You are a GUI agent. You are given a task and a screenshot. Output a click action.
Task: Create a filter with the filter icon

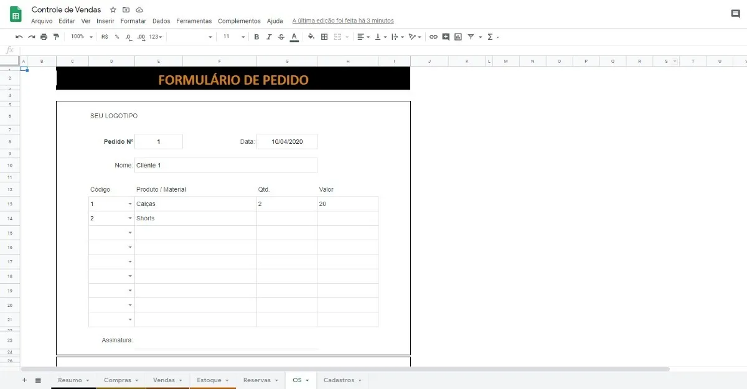point(471,37)
